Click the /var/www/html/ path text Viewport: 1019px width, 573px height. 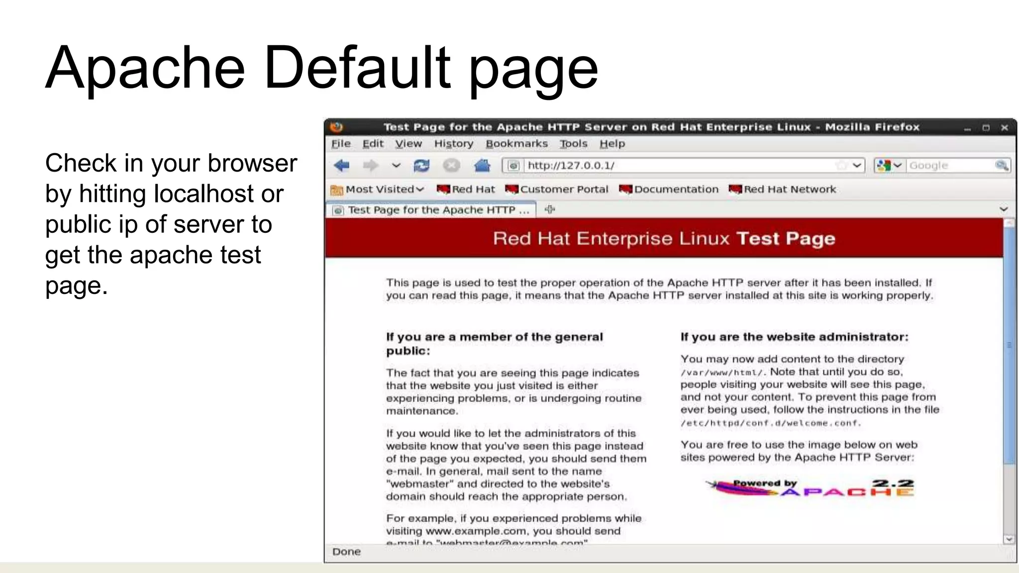[x=722, y=372]
